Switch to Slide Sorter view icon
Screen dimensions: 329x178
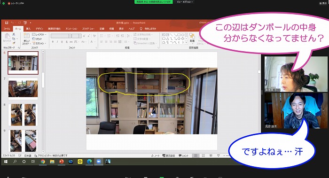tap(204, 155)
